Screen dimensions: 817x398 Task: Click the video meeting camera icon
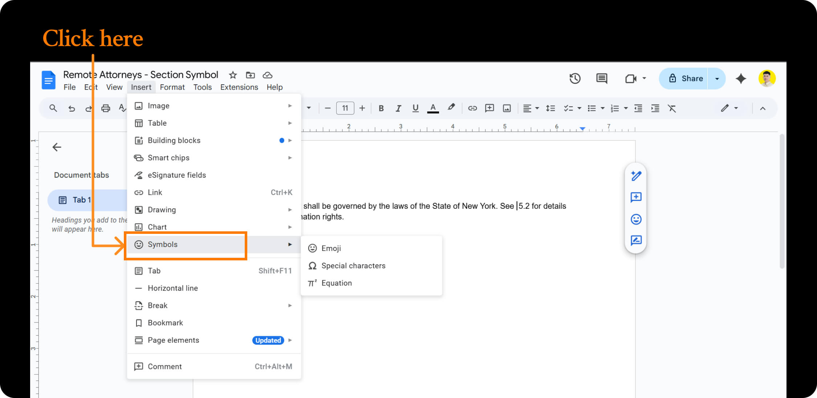coord(631,78)
